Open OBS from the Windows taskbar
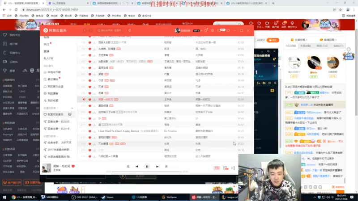This screenshot has height=201, width=358. click(85, 197)
